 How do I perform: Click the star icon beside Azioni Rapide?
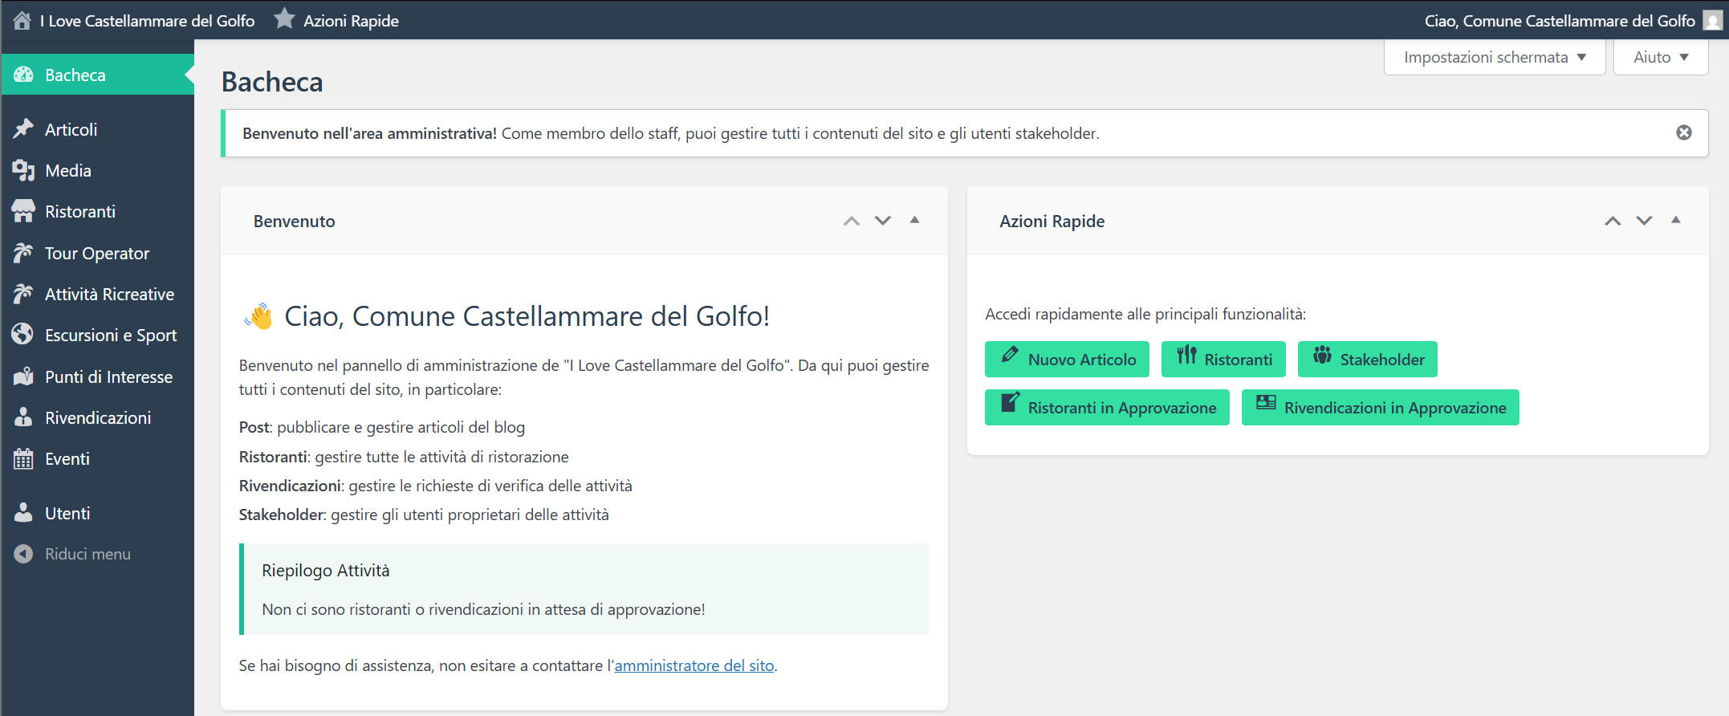[284, 18]
